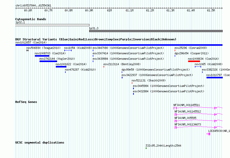
Task: Select the blue nsv1008703 gain bar
Action: pyautogui.click(x=42, y=56)
